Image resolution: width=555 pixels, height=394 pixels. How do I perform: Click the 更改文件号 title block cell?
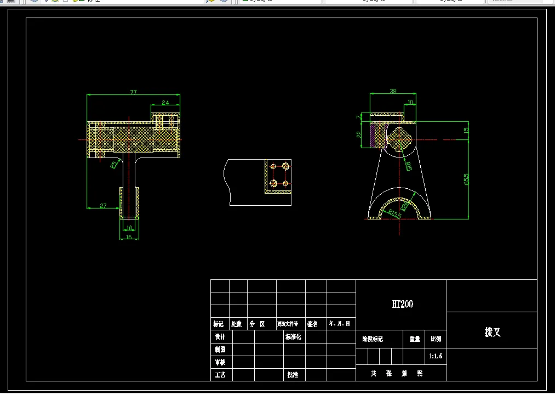(288, 324)
